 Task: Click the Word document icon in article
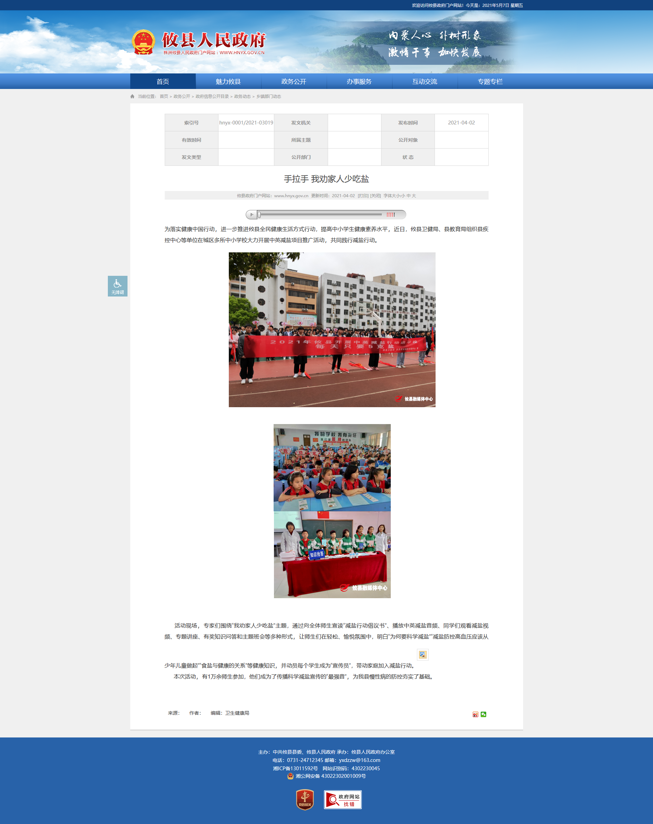point(422,655)
